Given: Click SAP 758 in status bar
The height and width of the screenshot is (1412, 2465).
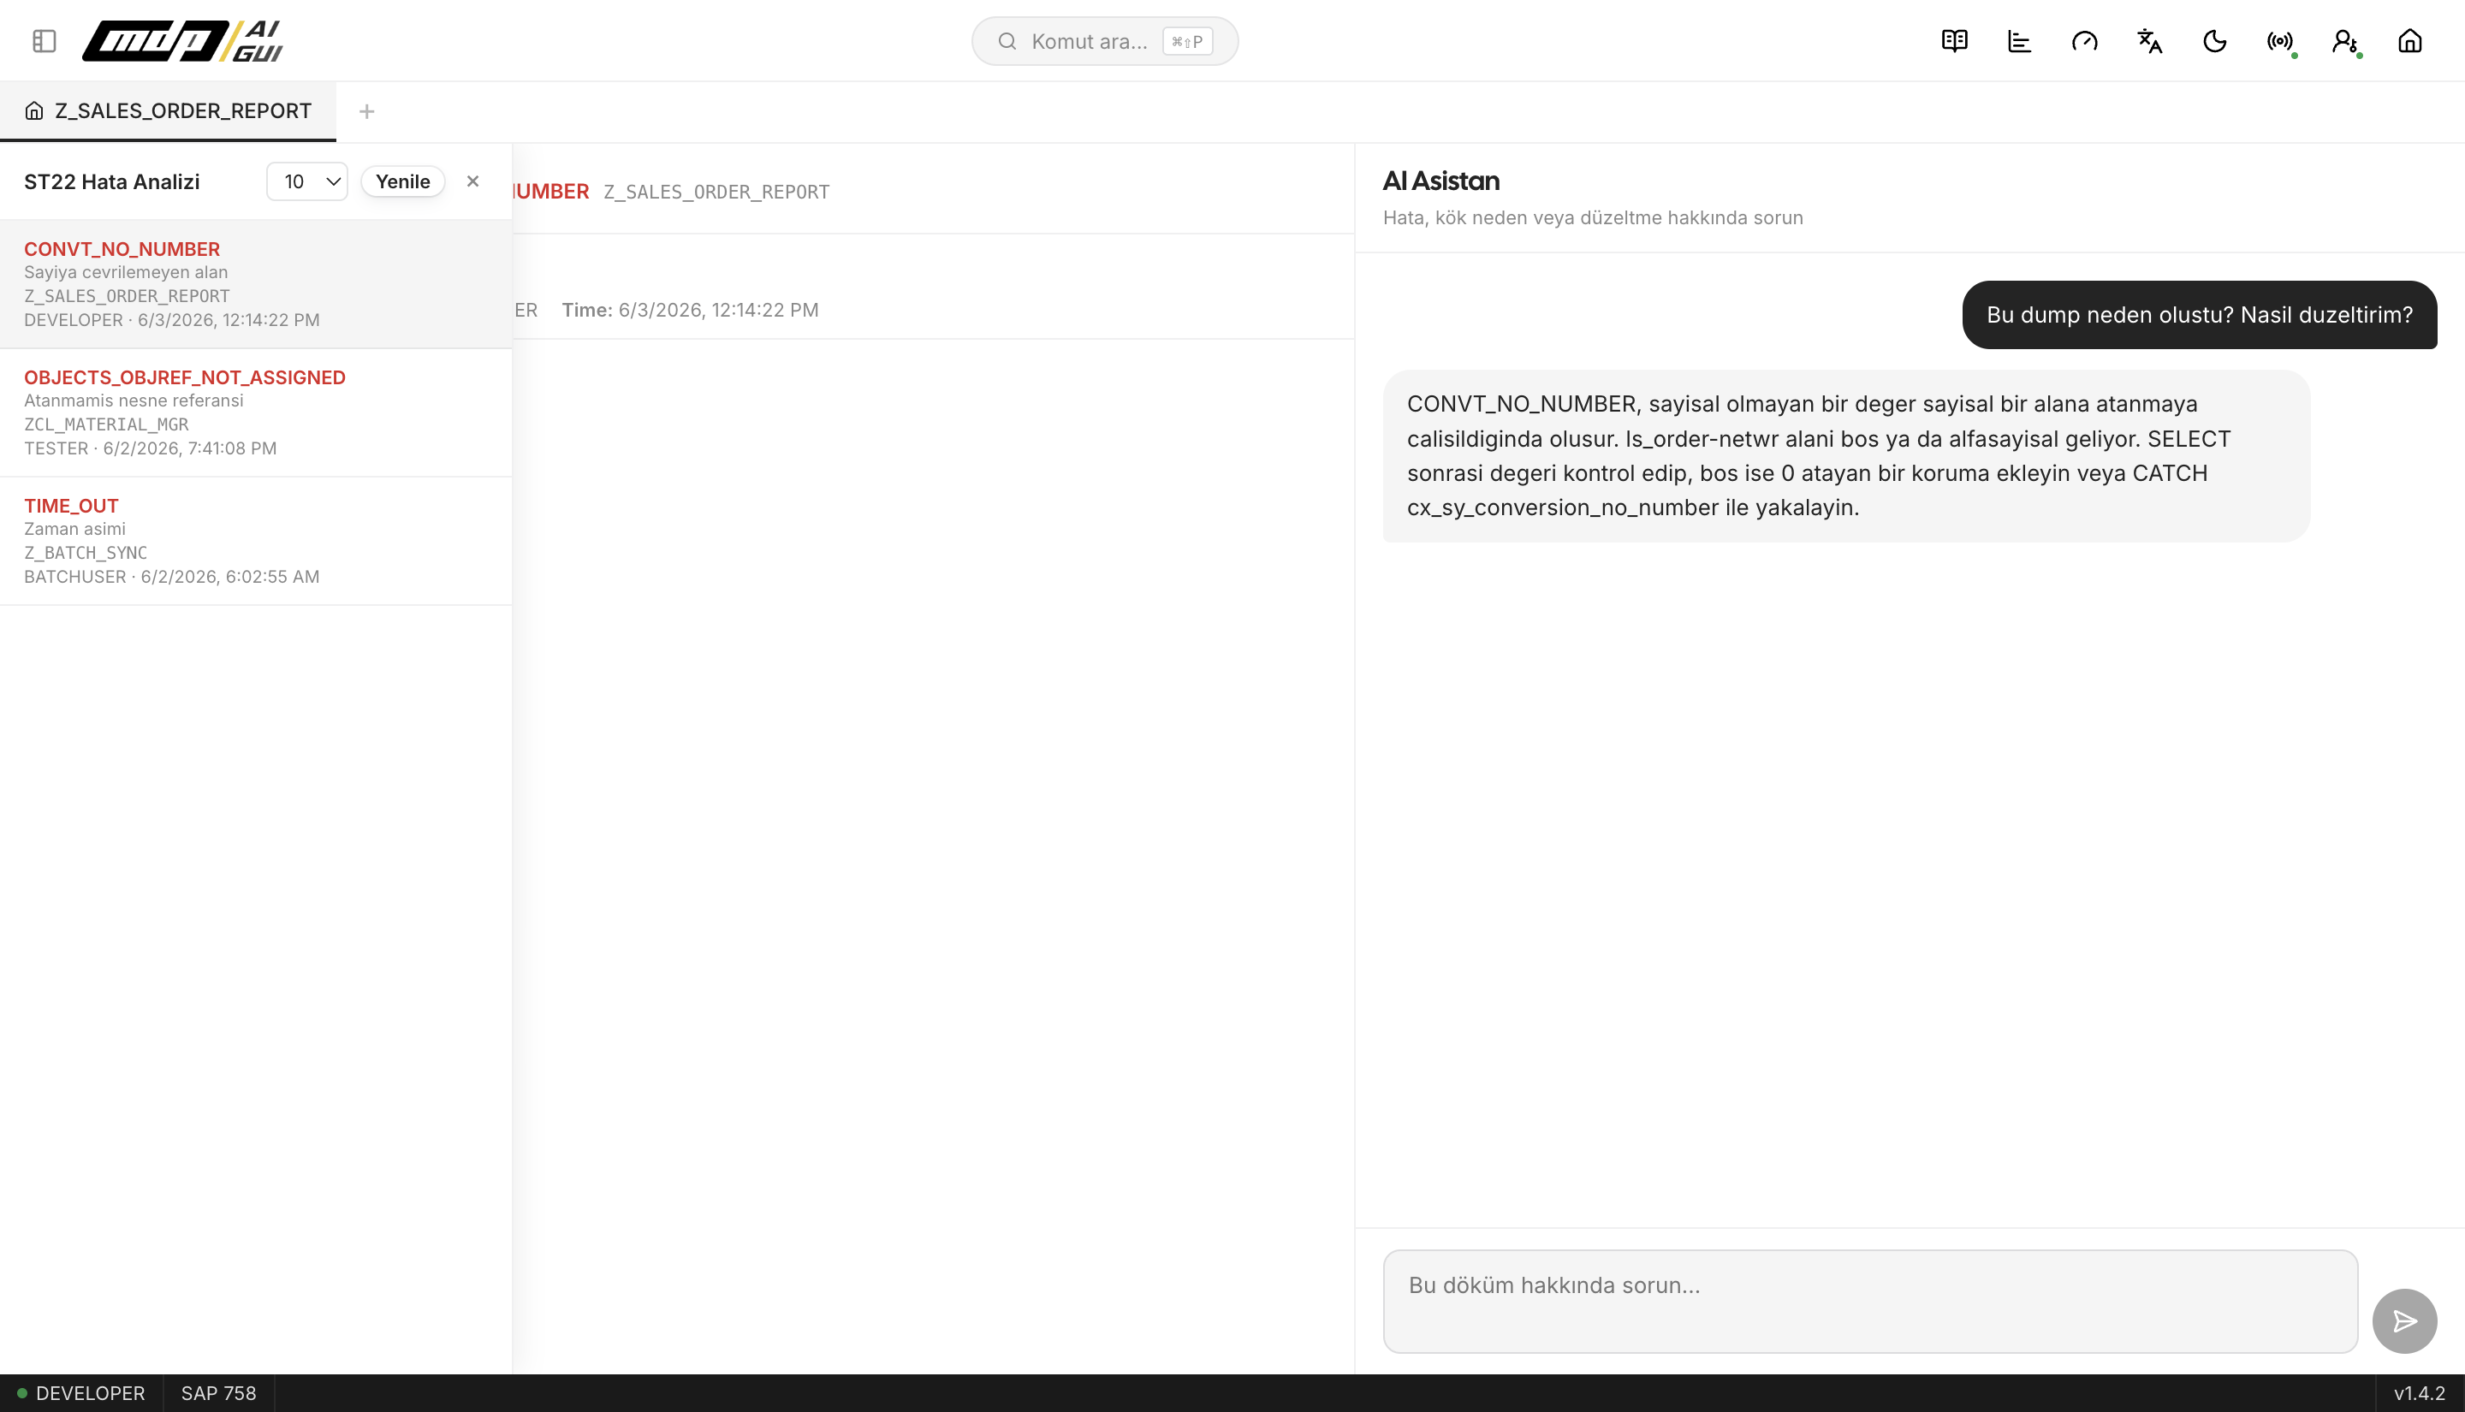Looking at the screenshot, I should pos(218,1392).
